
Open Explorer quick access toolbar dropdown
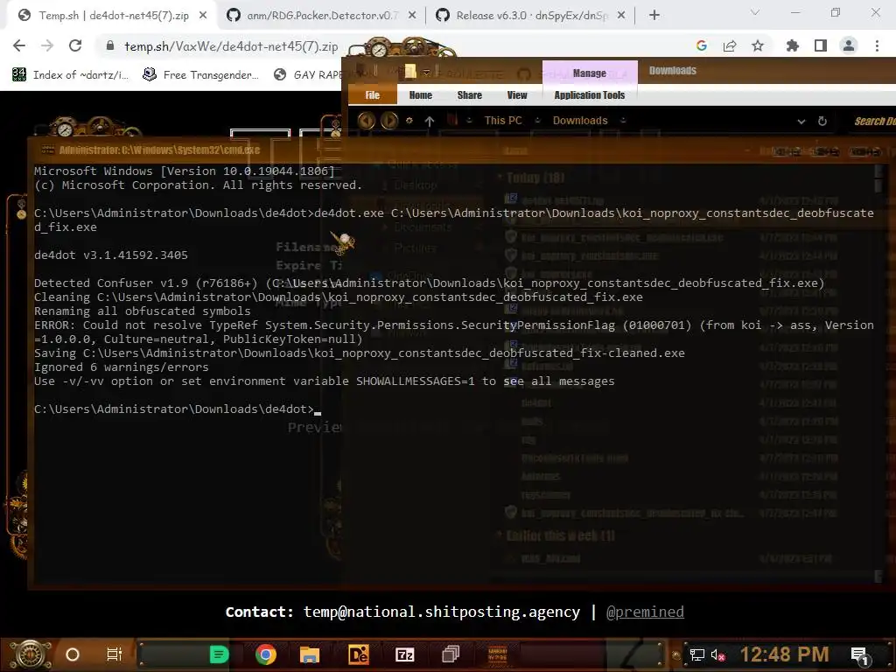[x=426, y=72]
